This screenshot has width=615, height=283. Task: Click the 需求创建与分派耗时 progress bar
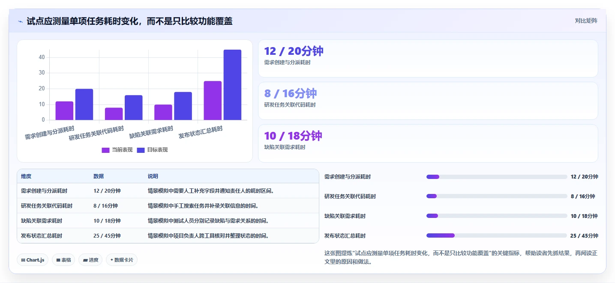tap(497, 177)
